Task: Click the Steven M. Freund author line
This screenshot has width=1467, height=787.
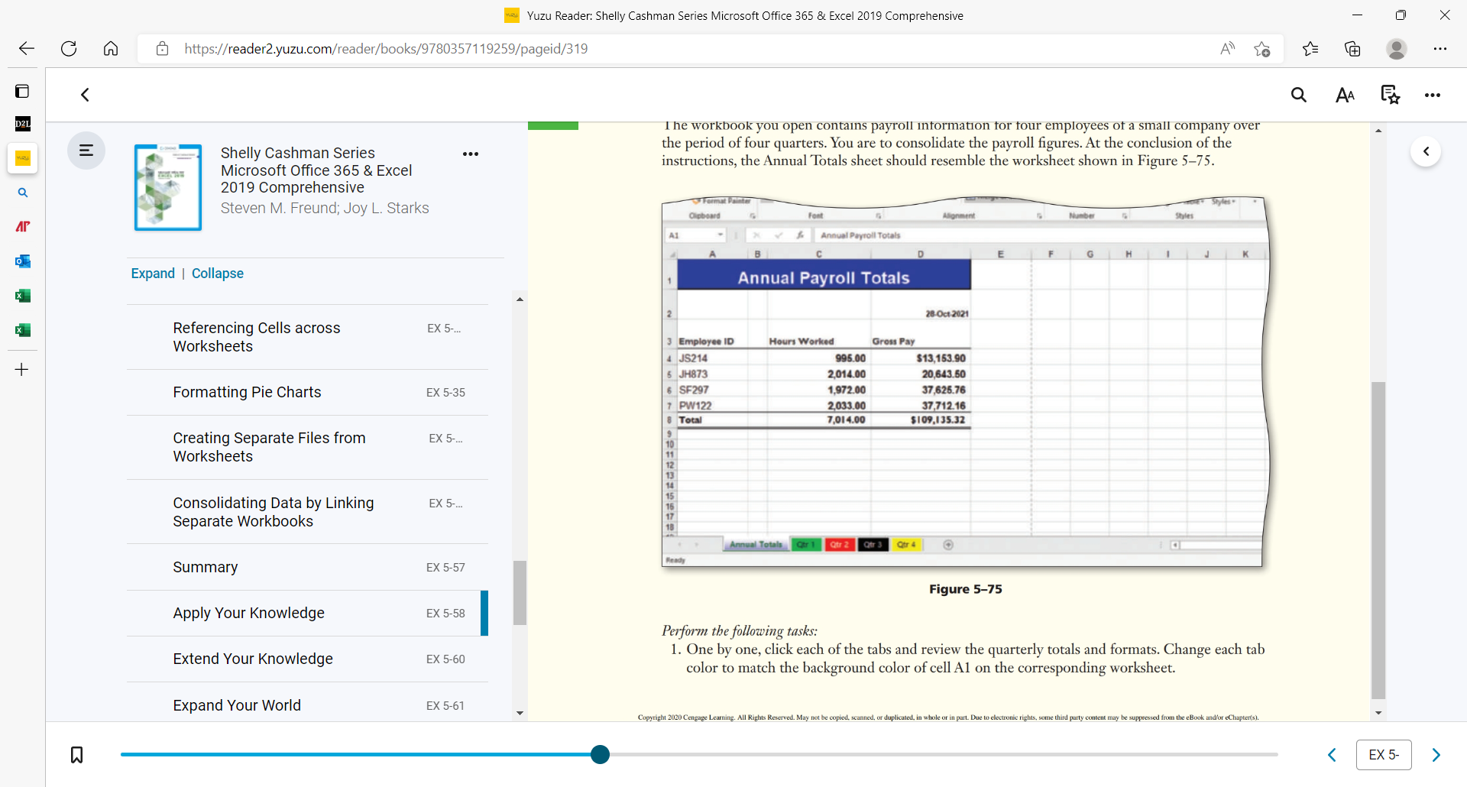Action: (325, 208)
